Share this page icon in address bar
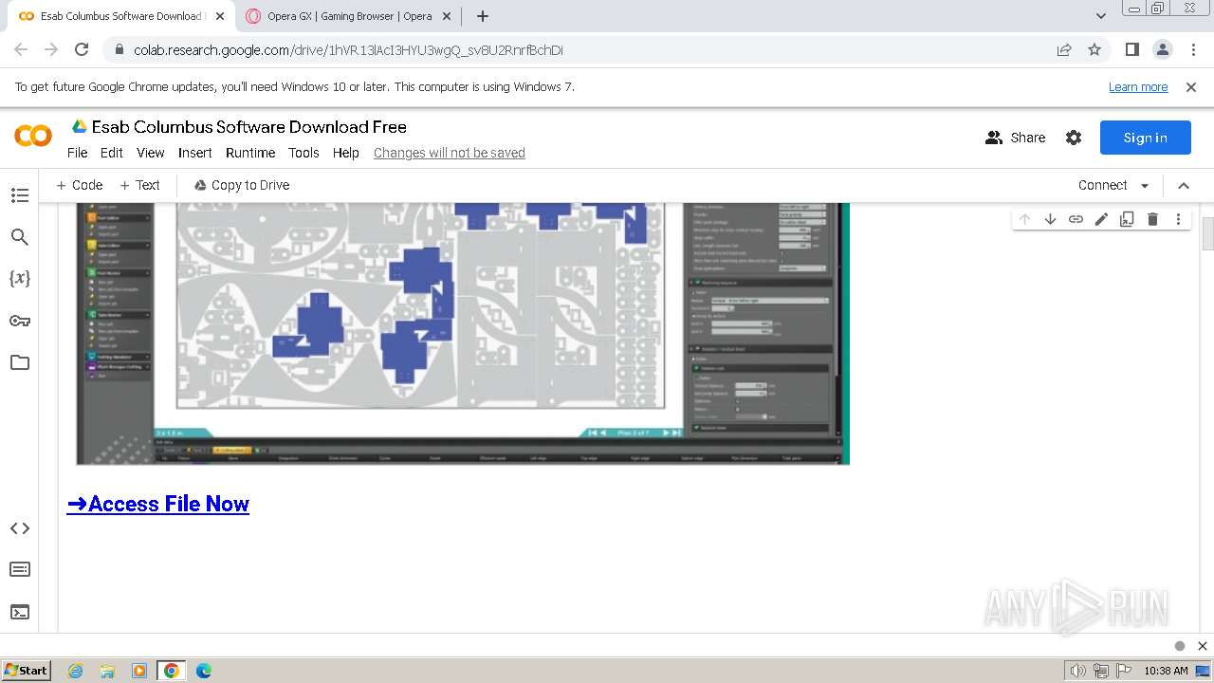Viewport: 1214px width, 683px height. [x=1064, y=49]
